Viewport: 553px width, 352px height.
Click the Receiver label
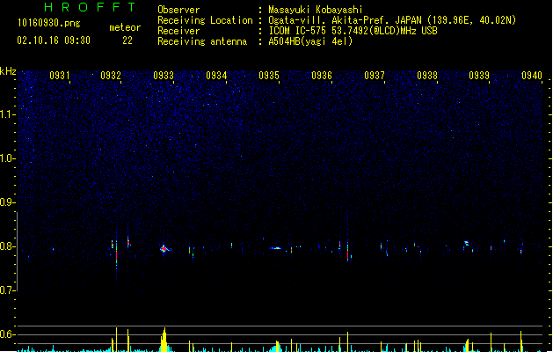click(x=178, y=31)
